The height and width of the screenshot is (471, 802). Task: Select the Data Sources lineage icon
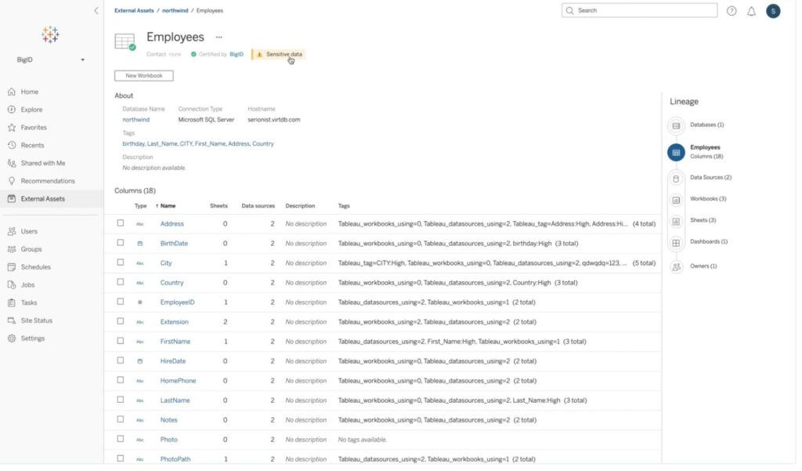click(x=676, y=178)
